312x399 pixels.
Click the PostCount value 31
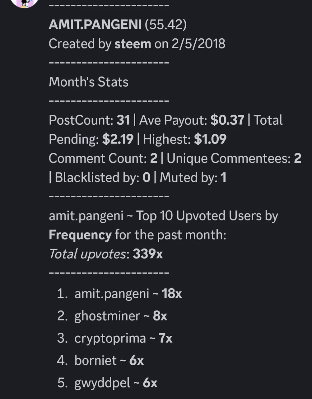[123, 120]
